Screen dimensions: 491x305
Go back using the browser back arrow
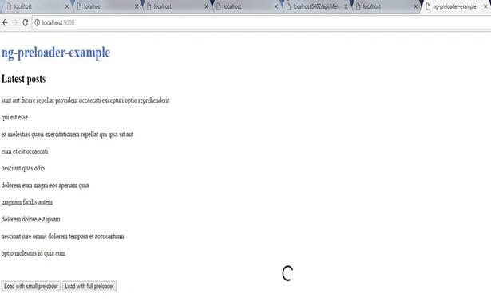[5, 22]
